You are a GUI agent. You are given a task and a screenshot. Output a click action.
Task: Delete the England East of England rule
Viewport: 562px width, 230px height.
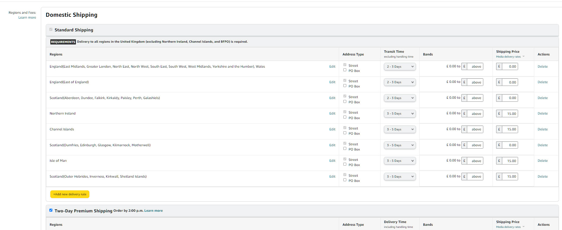(x=542, y=82)
